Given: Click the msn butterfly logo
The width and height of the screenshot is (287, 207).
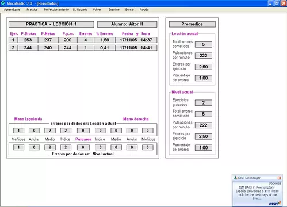Looking at the screenshot, I should [x=275, y=204].
